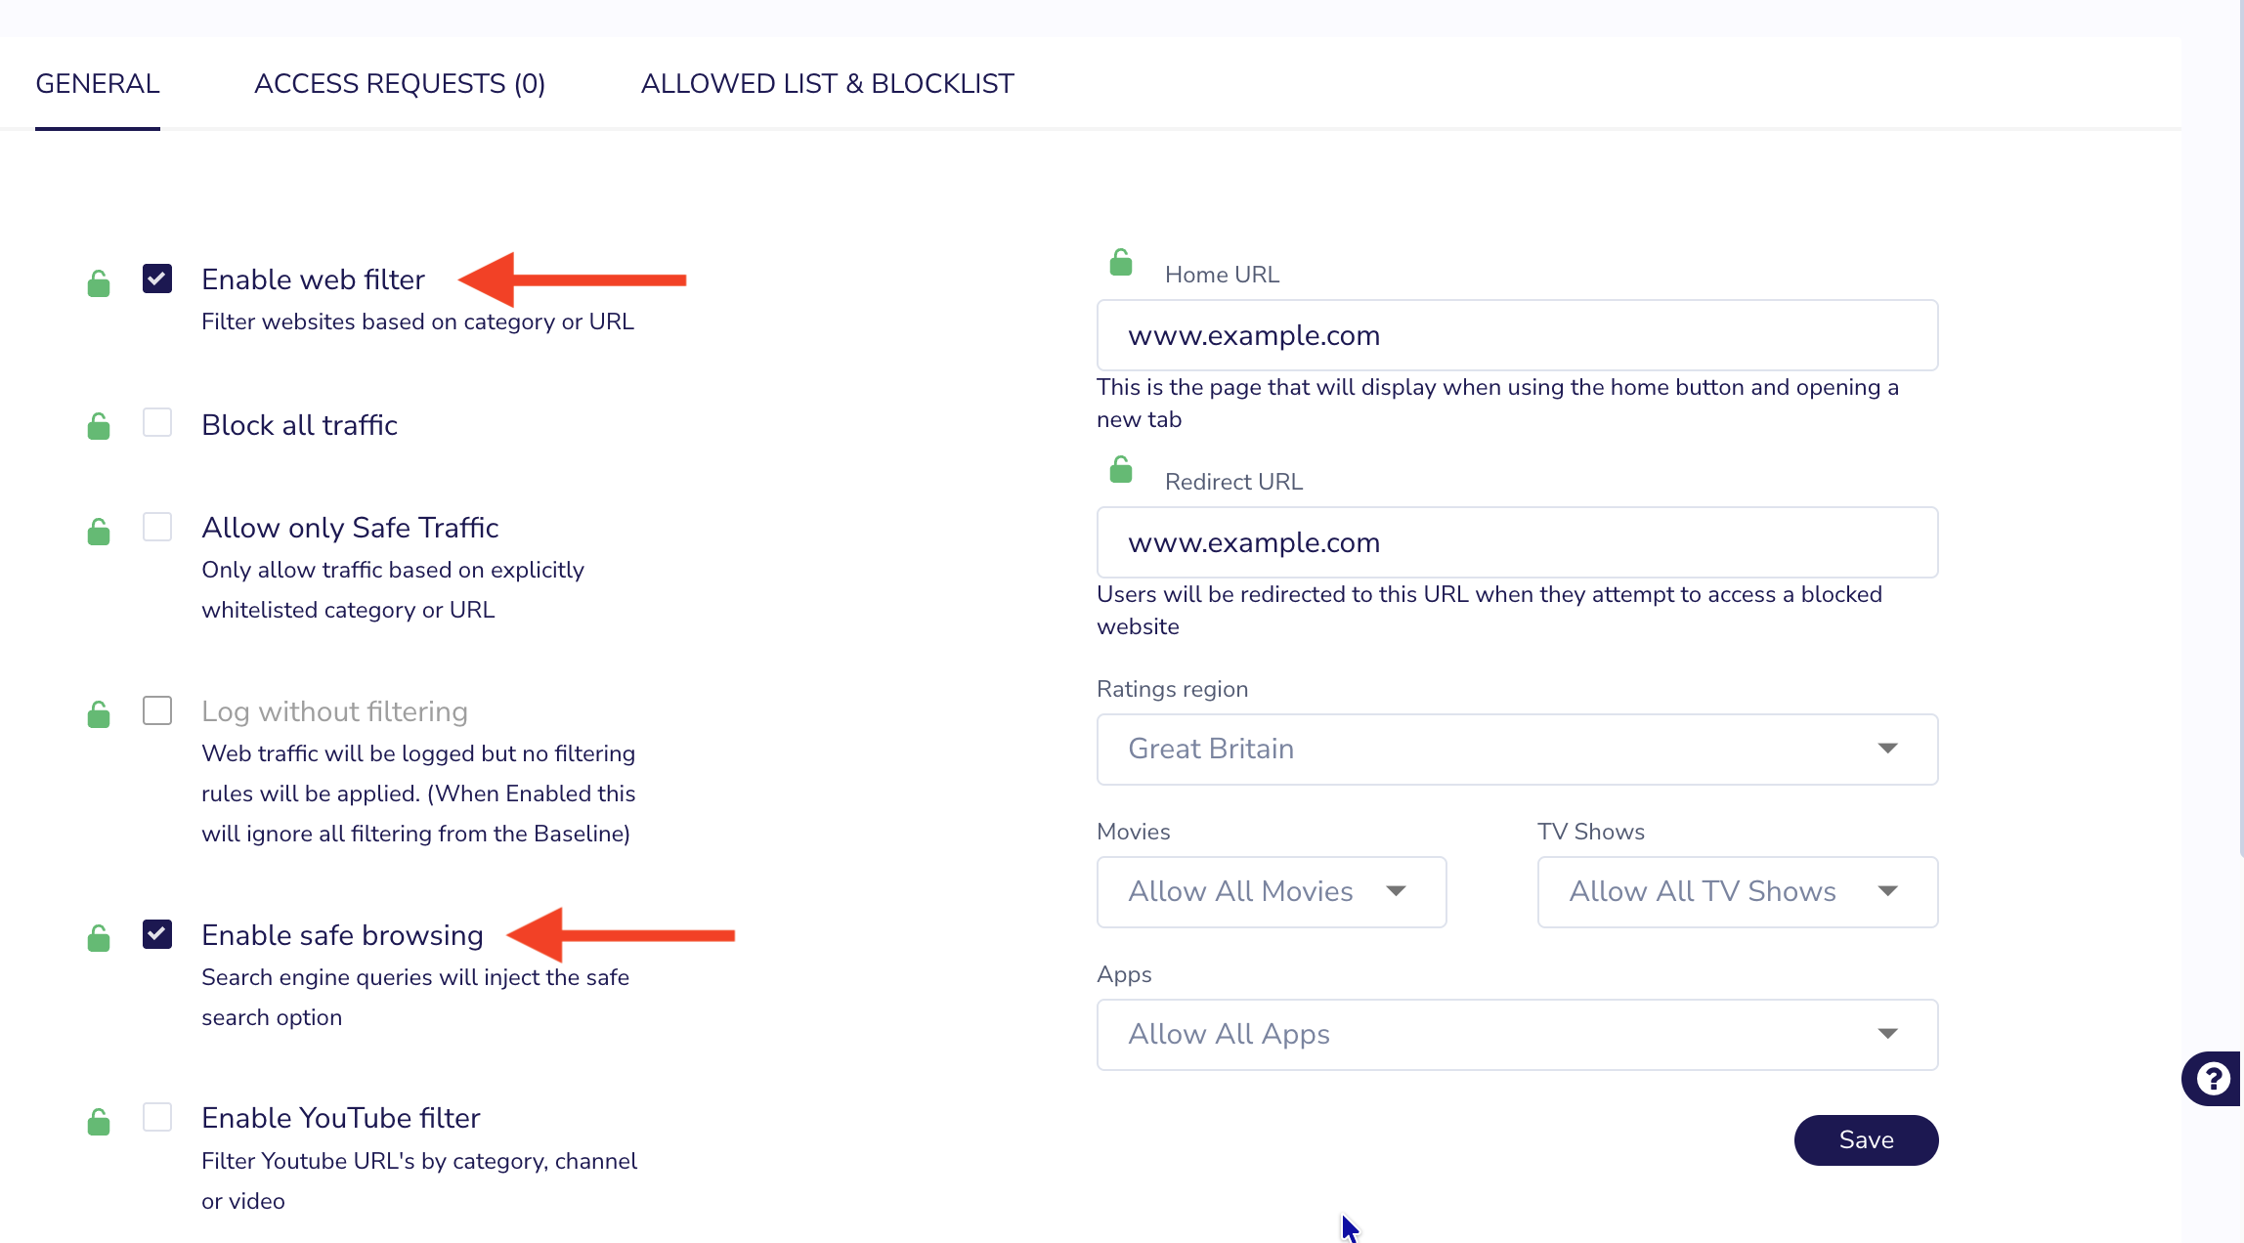2244x1243 pixels.
Task: Check the Block all traffic checkbox
Action: point(157,422)
